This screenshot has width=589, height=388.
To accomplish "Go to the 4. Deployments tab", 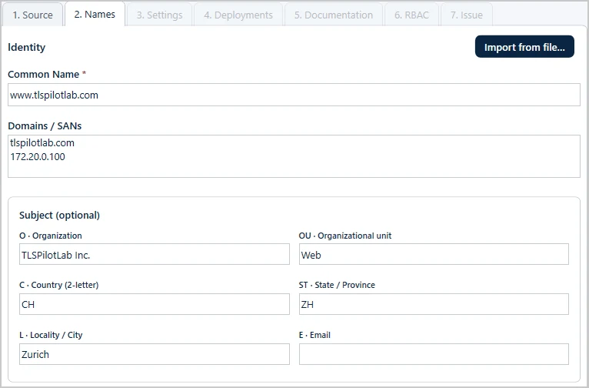I will tap(238, 15).
